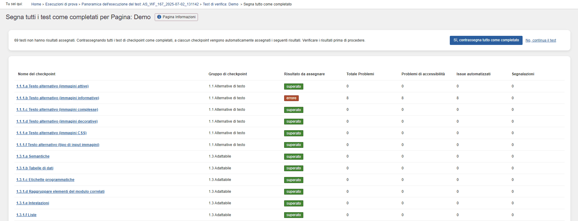Open the 1.3.1.b Tabelle di dati checkpoint
Viewport: 578px width, 221px height.
35,168
